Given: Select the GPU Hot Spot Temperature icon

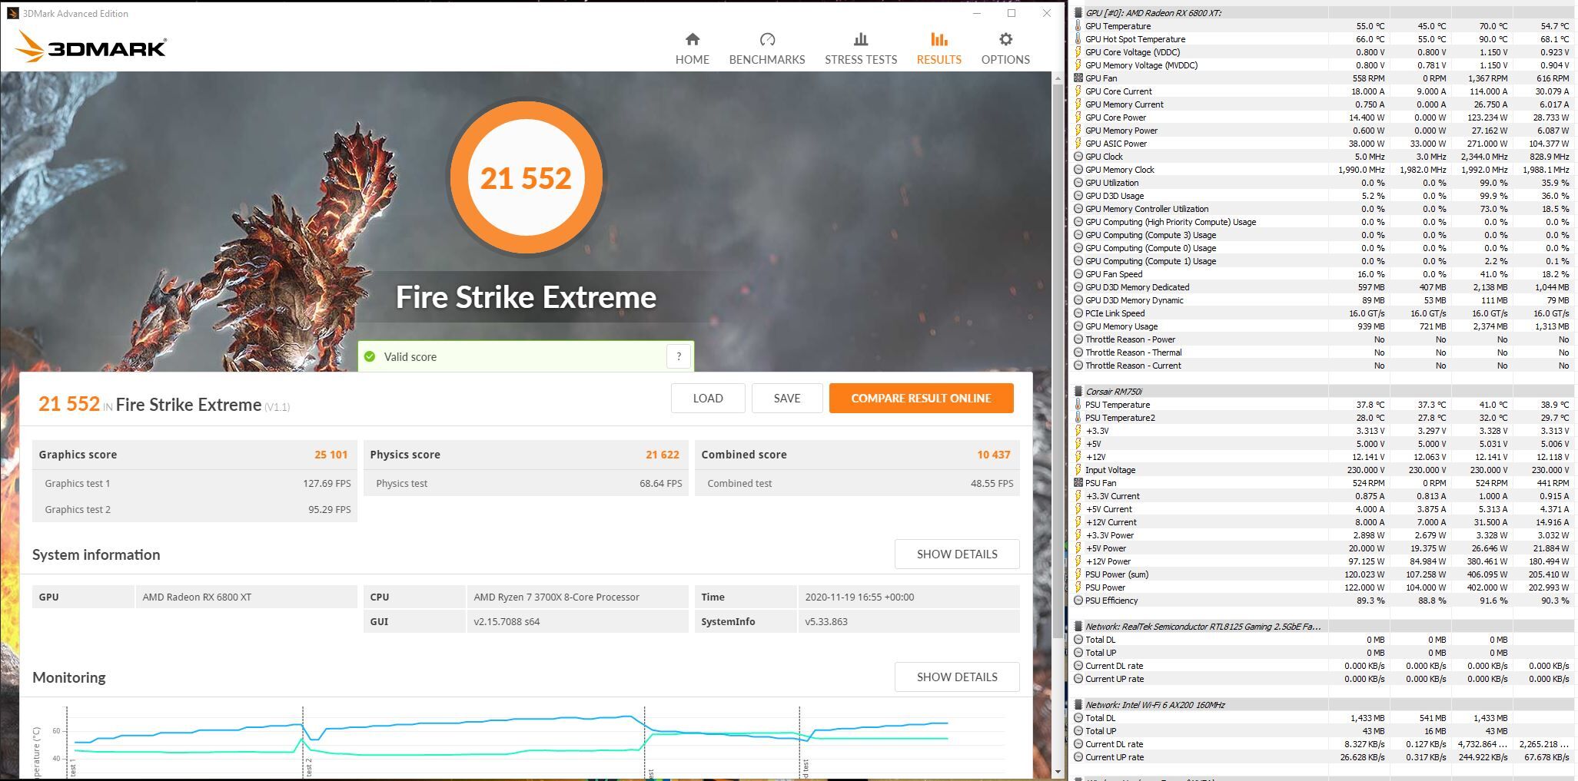Looking at the screenshot, I should point(1078,39).
